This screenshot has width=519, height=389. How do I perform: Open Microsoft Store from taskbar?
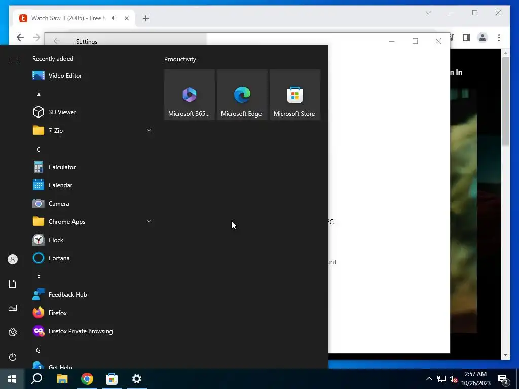tap(112, 379)
